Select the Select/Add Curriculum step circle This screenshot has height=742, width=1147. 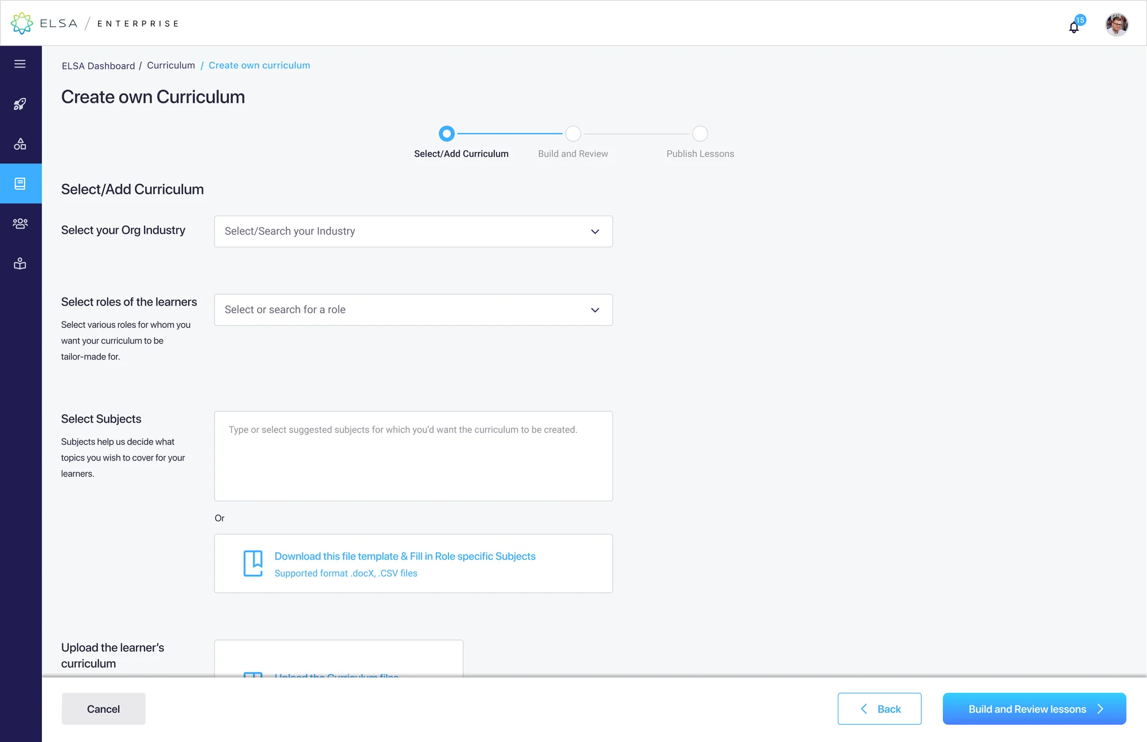click(447, 134)
